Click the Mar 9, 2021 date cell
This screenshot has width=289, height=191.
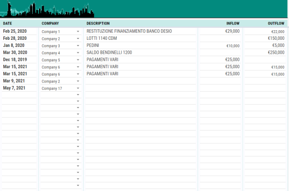pyautogui.click(x=14, y=81)
